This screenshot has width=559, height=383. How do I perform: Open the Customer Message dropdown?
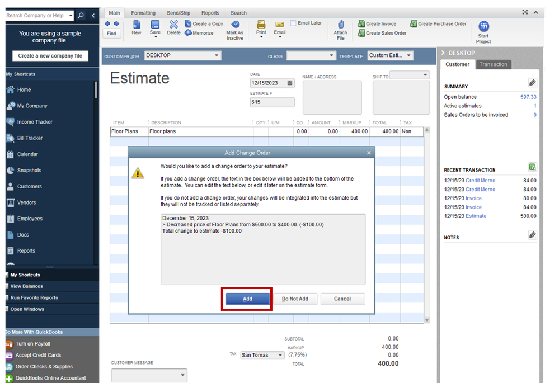[x=182, y=375]
